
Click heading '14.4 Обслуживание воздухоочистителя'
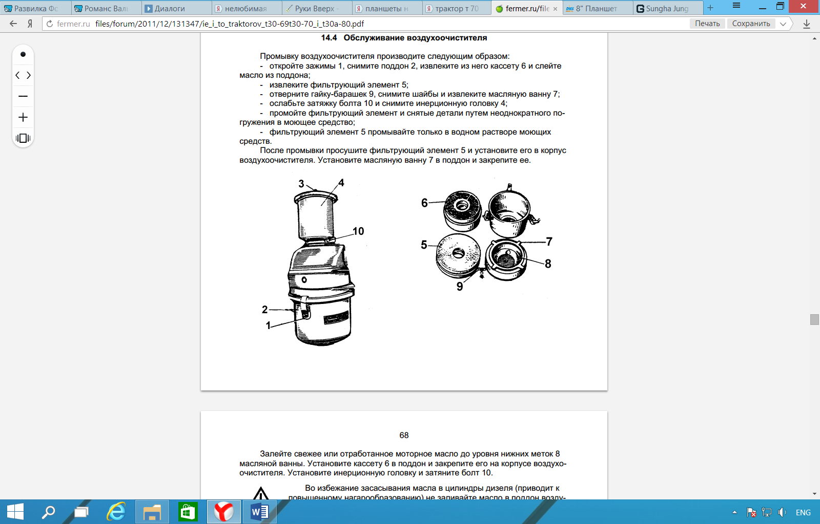click(x=404, y=38)
